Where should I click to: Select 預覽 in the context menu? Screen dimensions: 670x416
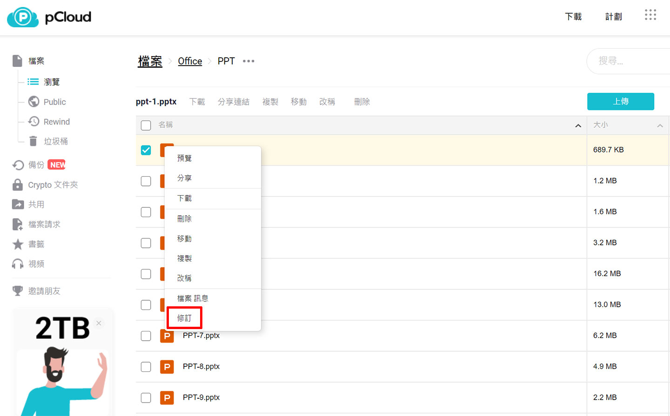click(x=184, y=158)
